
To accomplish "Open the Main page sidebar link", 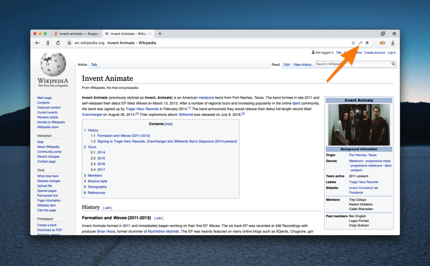I will click(45, 98).
